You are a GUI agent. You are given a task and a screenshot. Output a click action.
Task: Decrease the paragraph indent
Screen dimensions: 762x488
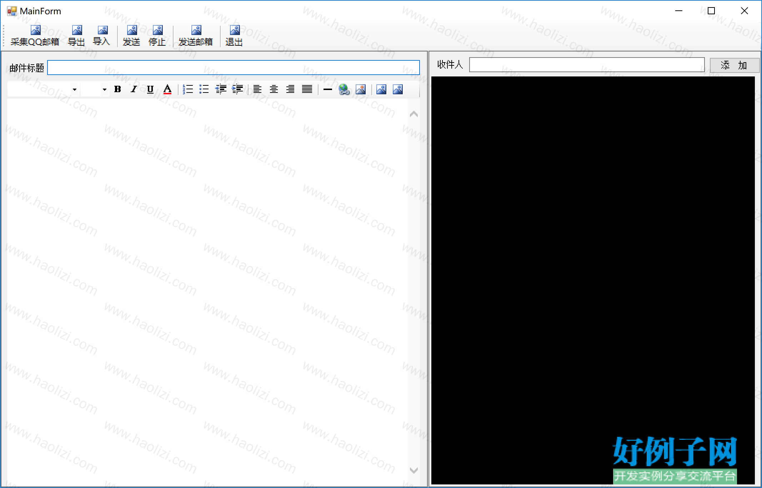point(221,89)
